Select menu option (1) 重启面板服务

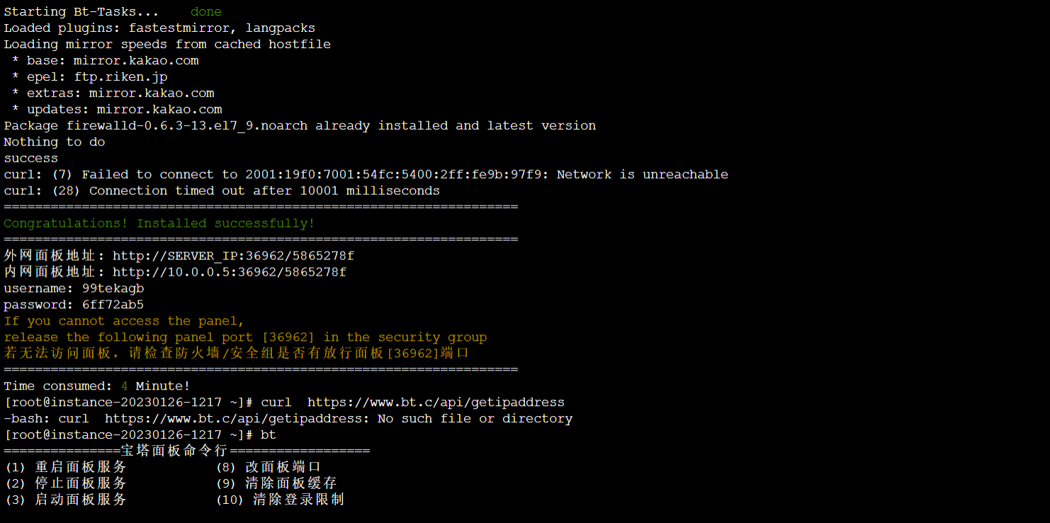65,467
